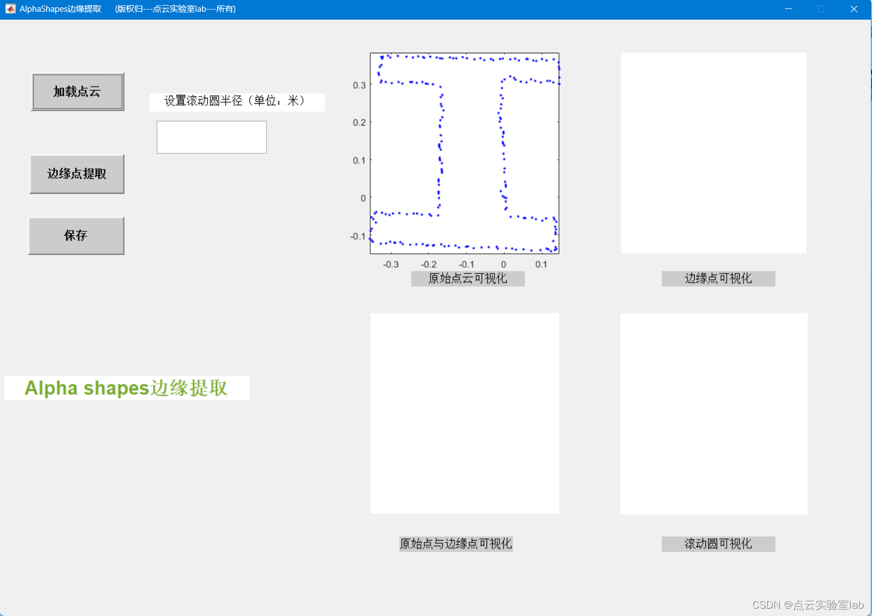Image resolution: width=872 pixels, height=616 pixels.
Task: Click inside the rolling circle radius input field
Action: click(x=211, y=137)
